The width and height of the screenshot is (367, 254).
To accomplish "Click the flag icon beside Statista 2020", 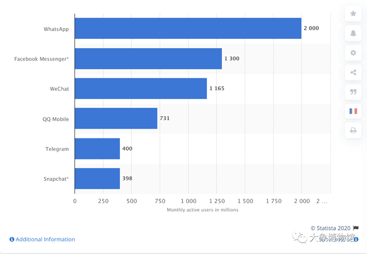I will point(356,228).
